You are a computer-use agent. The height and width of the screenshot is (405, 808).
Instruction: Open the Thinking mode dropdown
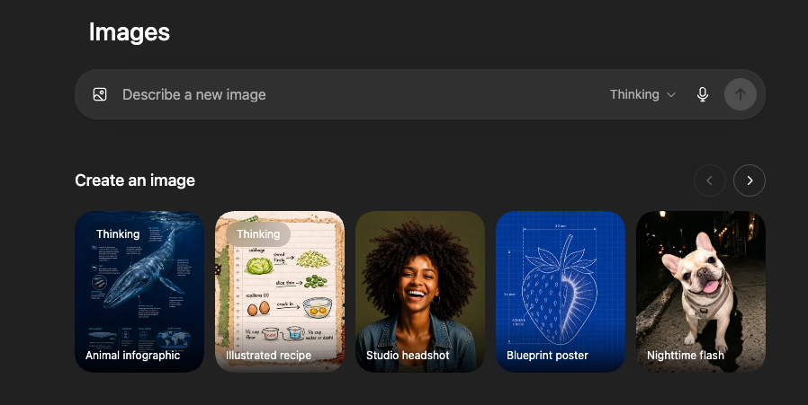click(x=642, y=94)
